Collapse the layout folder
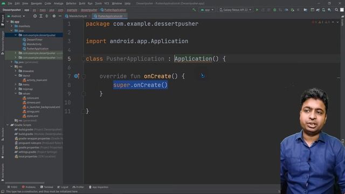This screenshot has height=194, width=345. [x=16, y=75]
